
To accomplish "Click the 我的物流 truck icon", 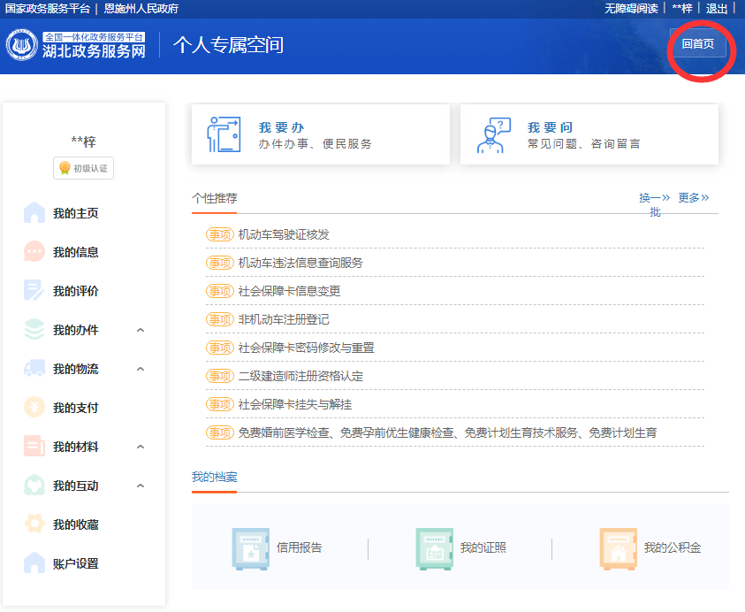I will (34, 369).
